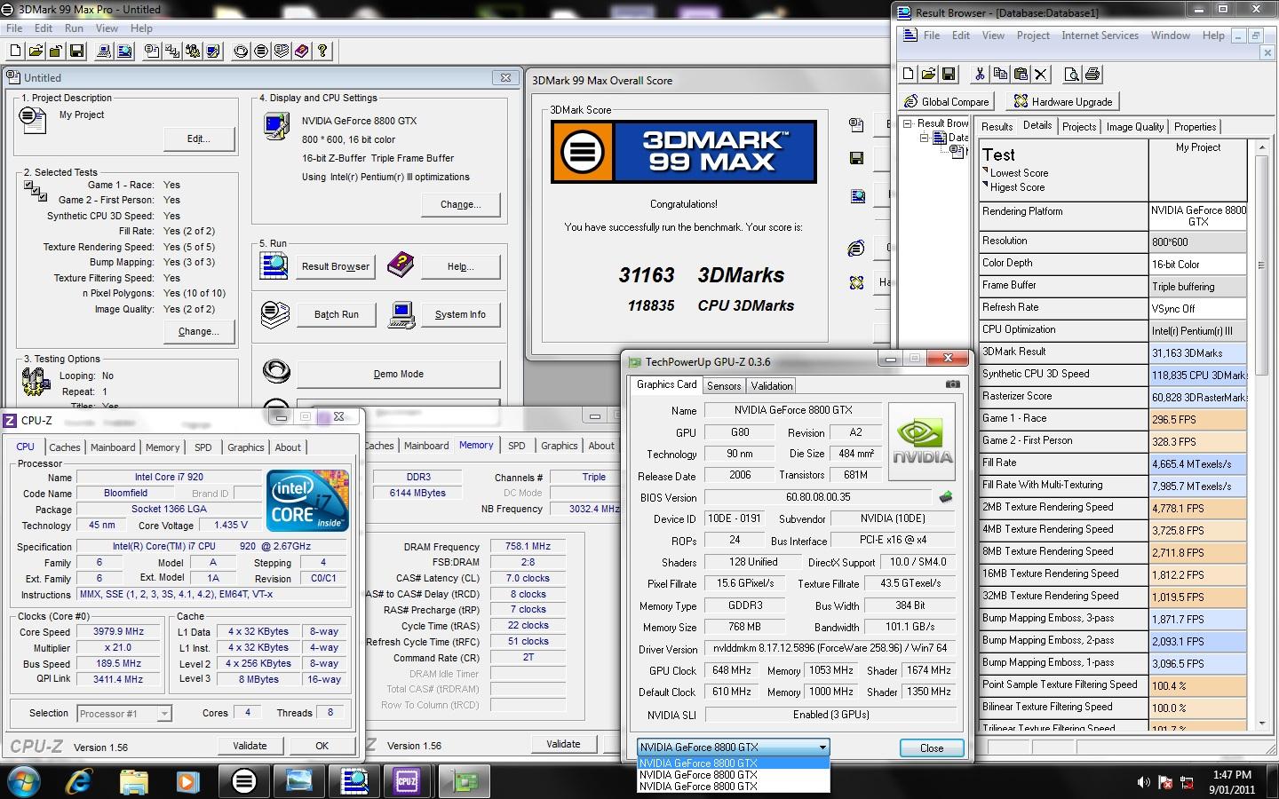Click Print icon in Result Browser toolbar
This screenshot has height=799, width=1279.
pyautogui.click(x=1092, y=75)
